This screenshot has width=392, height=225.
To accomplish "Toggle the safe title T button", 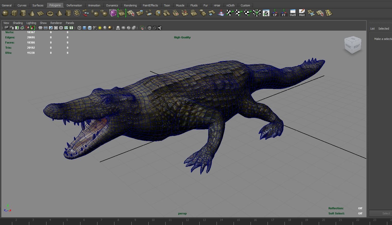I will (x=71, y=28).
